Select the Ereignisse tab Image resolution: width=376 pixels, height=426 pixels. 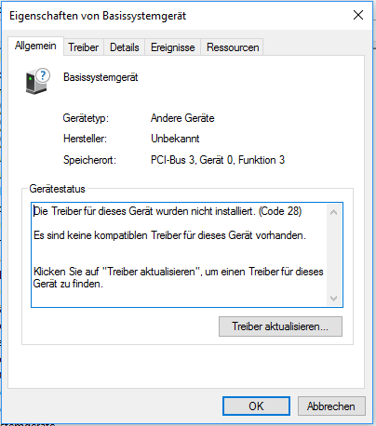pos(173,47)
